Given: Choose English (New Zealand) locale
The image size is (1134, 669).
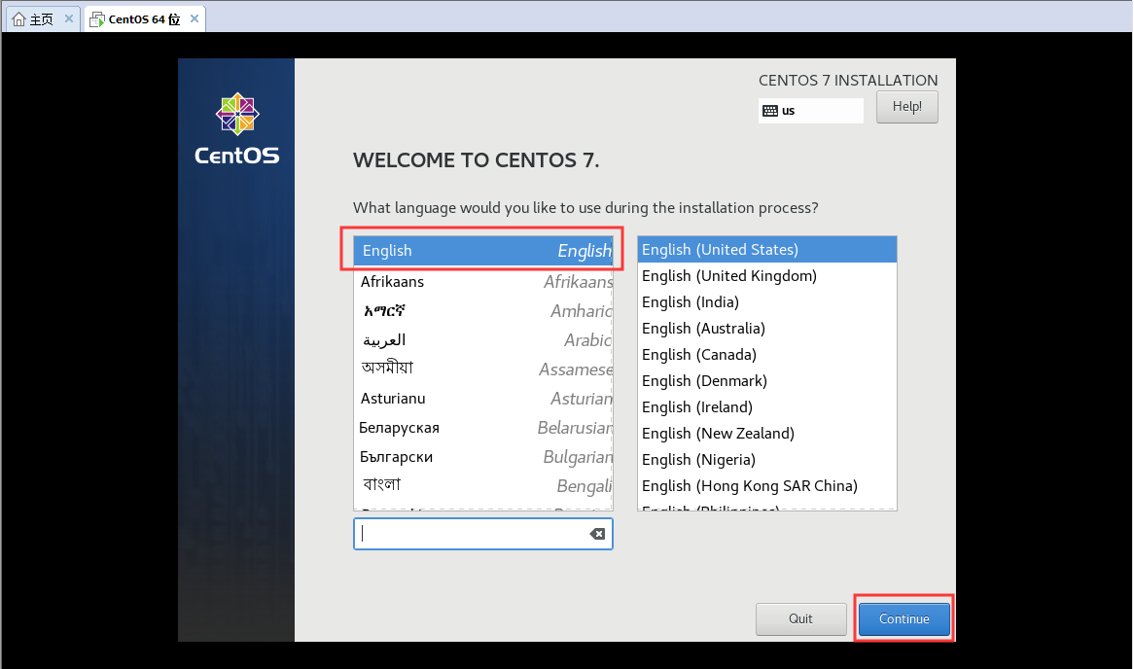Looking at the screenshot, I should click(x=766, y=434).
